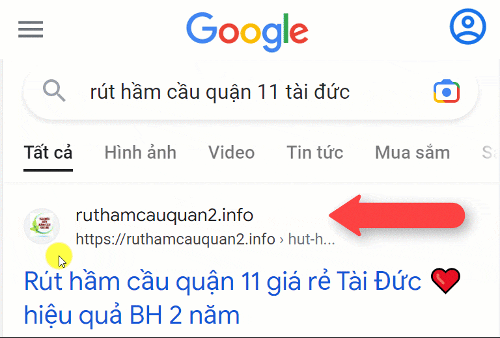This screenshot has width=500, height=338.
Task: Launch Google Lens camera search
Action: tap(447, 92)
